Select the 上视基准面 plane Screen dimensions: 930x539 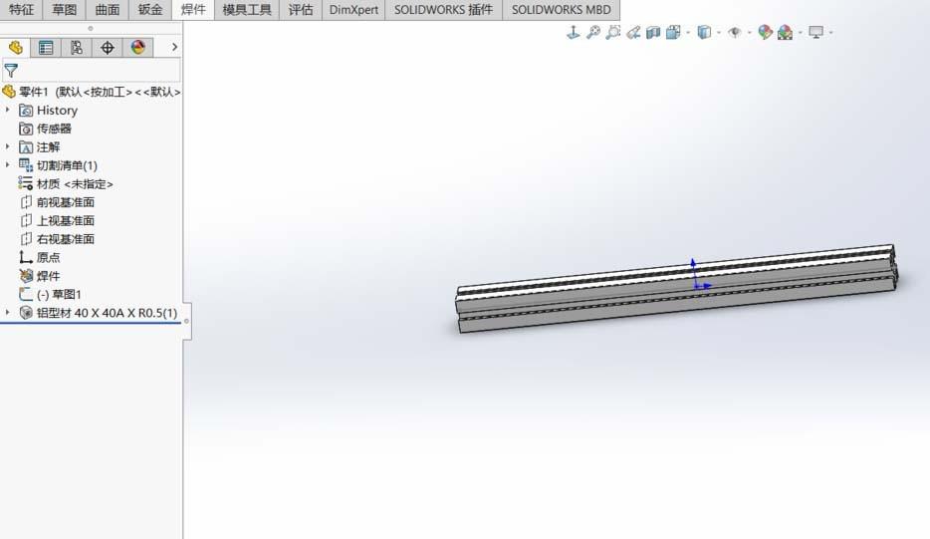(x=66, y=221)
